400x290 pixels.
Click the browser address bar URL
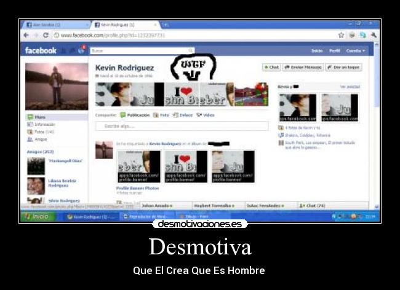[113, 36]
